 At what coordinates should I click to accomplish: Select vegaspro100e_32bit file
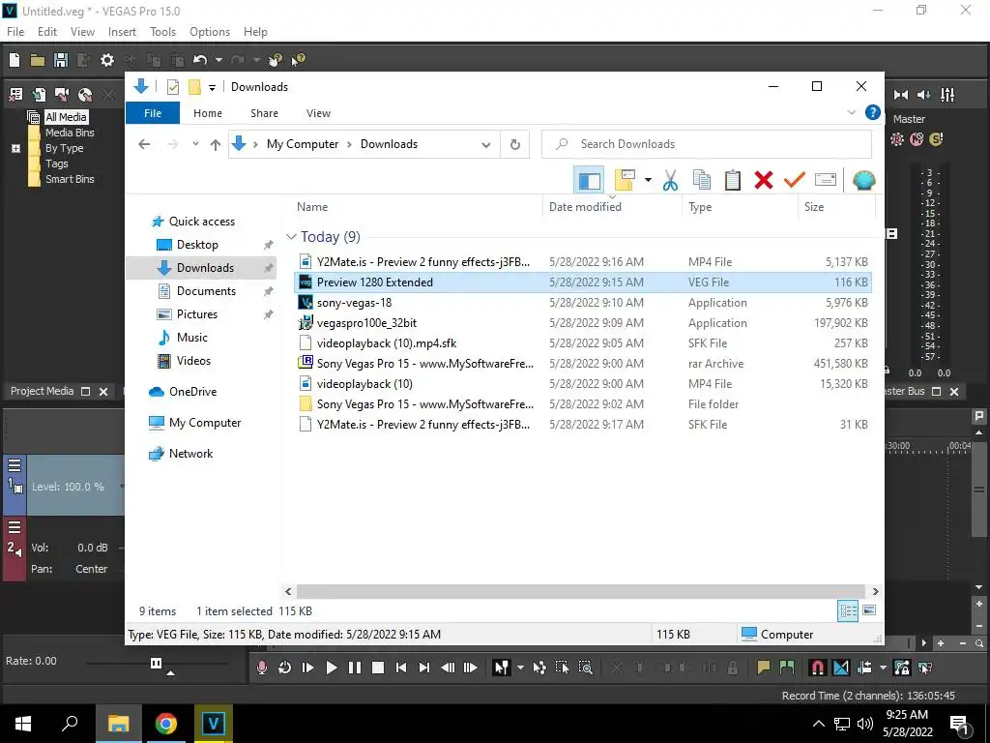583,323
